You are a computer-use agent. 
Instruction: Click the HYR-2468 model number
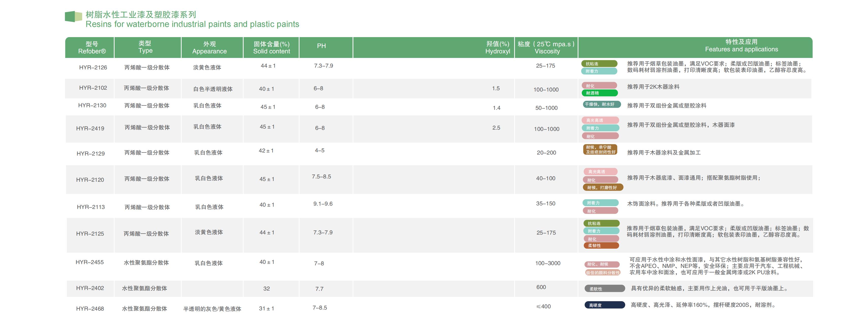pos(90,309)
